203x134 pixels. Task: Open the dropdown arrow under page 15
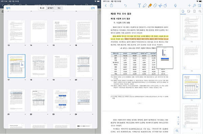pyautogui.click(x=70, y=45)
